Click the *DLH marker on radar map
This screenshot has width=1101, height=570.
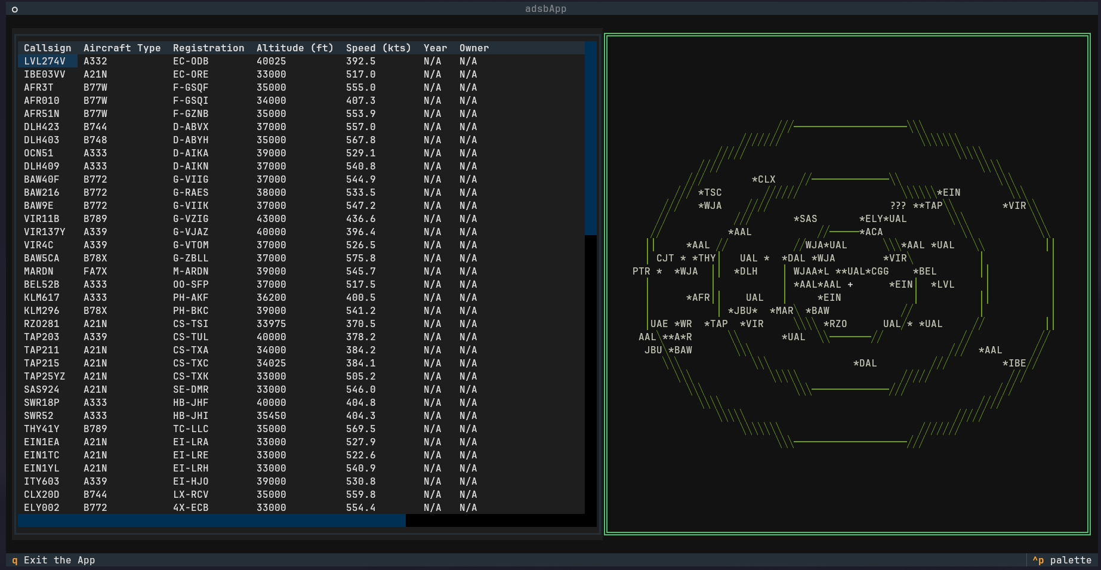point(746,271)
